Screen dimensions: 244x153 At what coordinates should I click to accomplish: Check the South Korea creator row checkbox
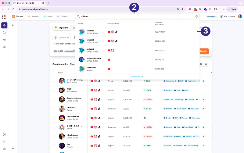click(54, 90)
